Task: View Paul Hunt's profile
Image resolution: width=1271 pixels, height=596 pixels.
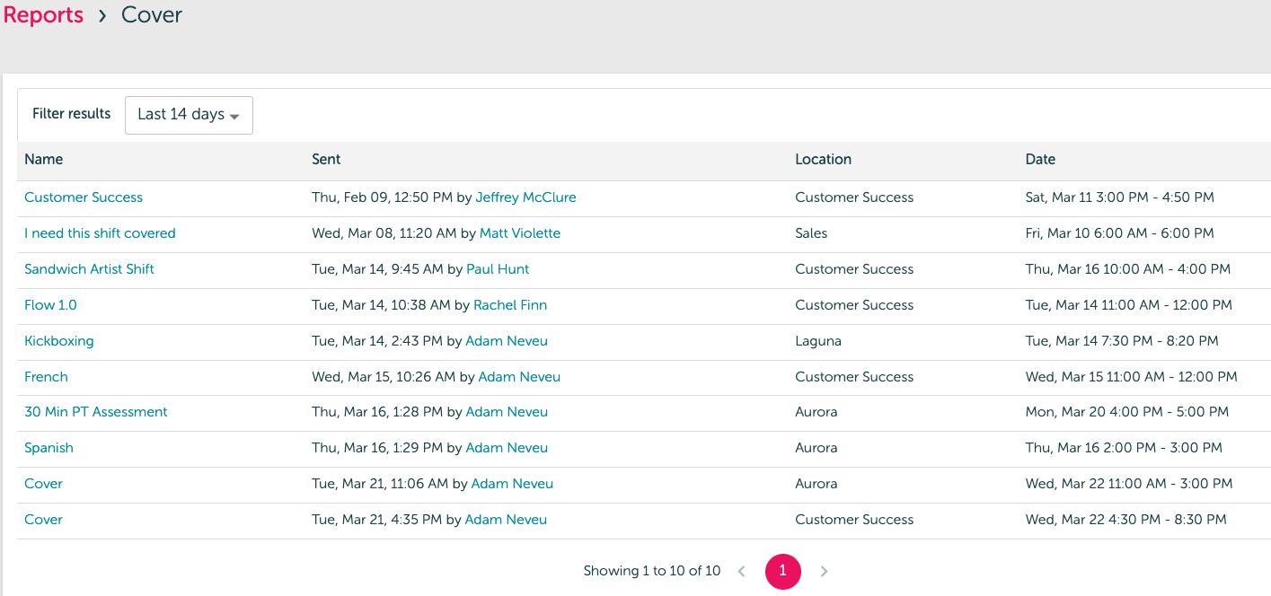Action: (x=498, y=269)
